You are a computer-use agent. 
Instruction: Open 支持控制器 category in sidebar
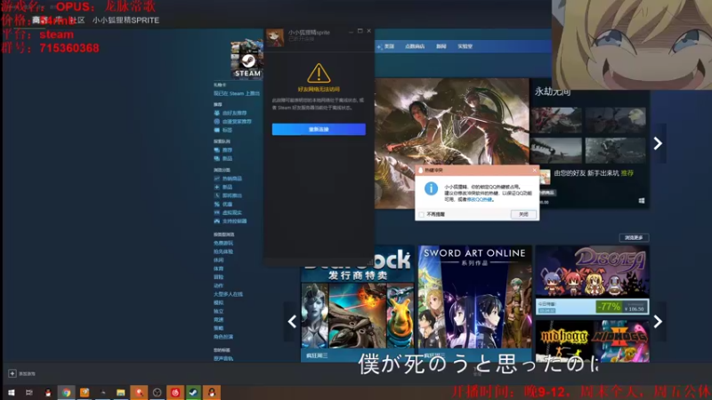point(234,221)
